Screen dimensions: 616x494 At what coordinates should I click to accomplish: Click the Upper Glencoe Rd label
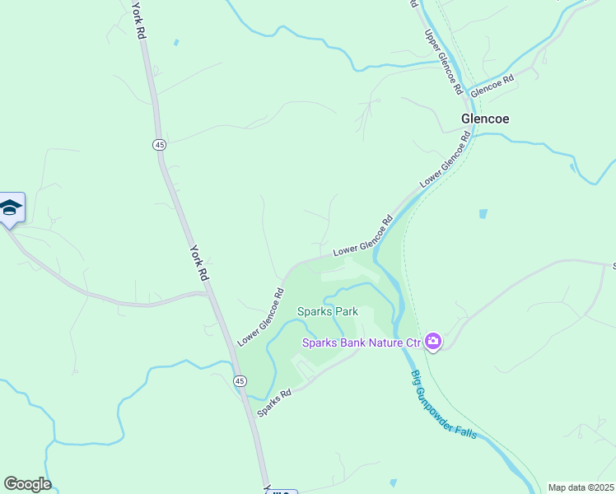[x=444, y=62]
